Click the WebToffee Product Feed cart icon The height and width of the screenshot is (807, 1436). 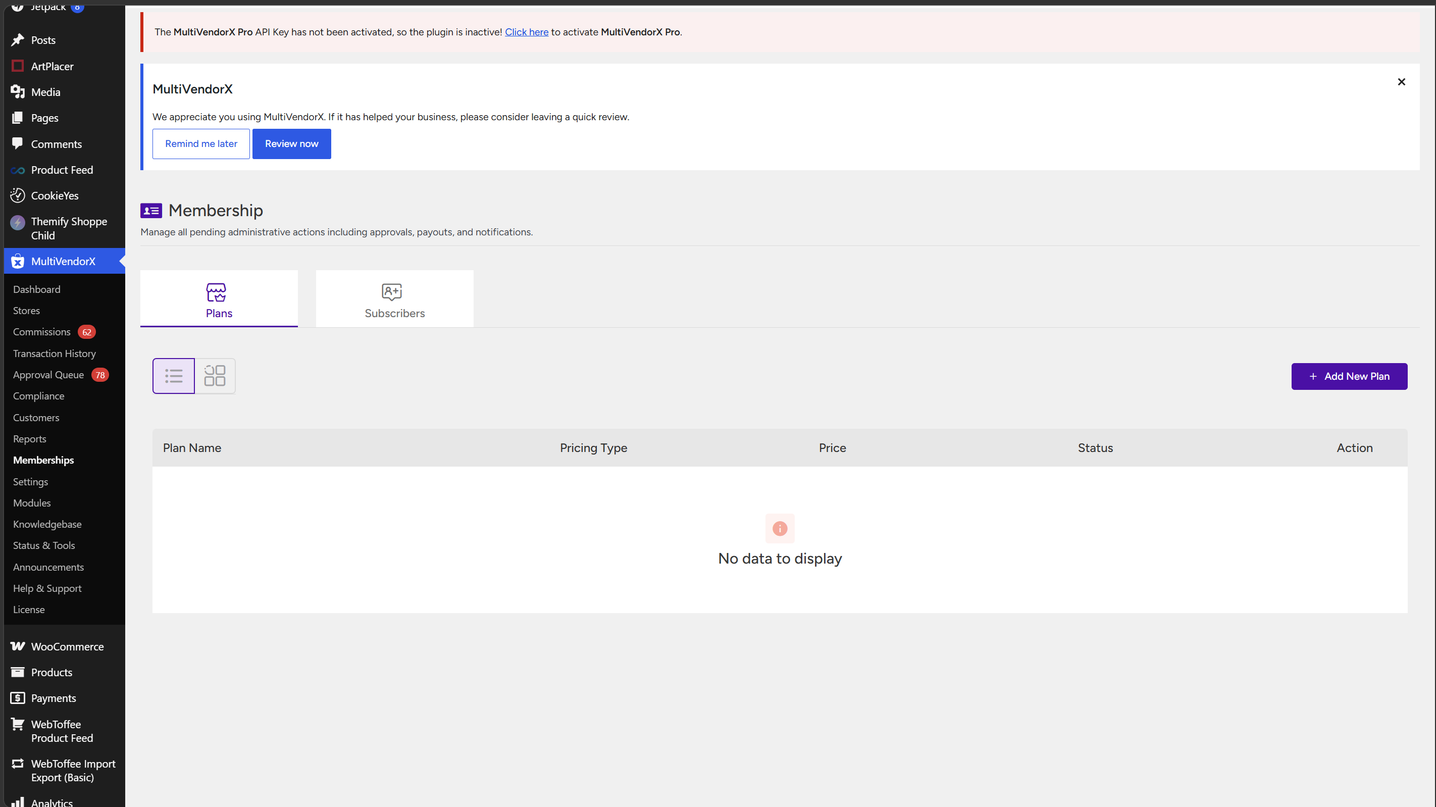(18, 724)
